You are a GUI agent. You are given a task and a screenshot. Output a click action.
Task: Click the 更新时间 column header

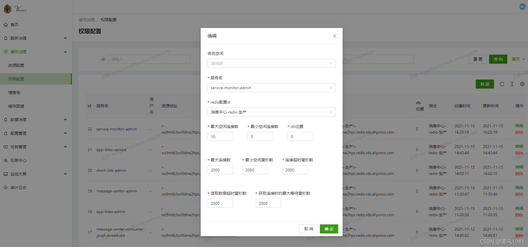pyautogui.click(x=491, y=106)
